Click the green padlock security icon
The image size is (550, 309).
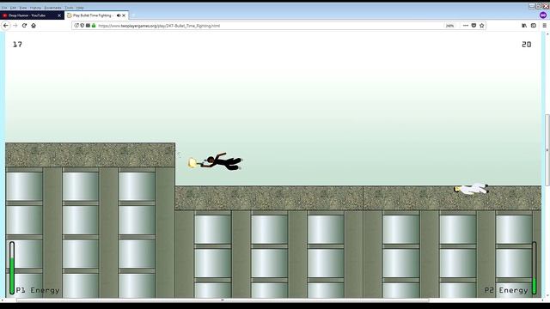tap(94, 26)
